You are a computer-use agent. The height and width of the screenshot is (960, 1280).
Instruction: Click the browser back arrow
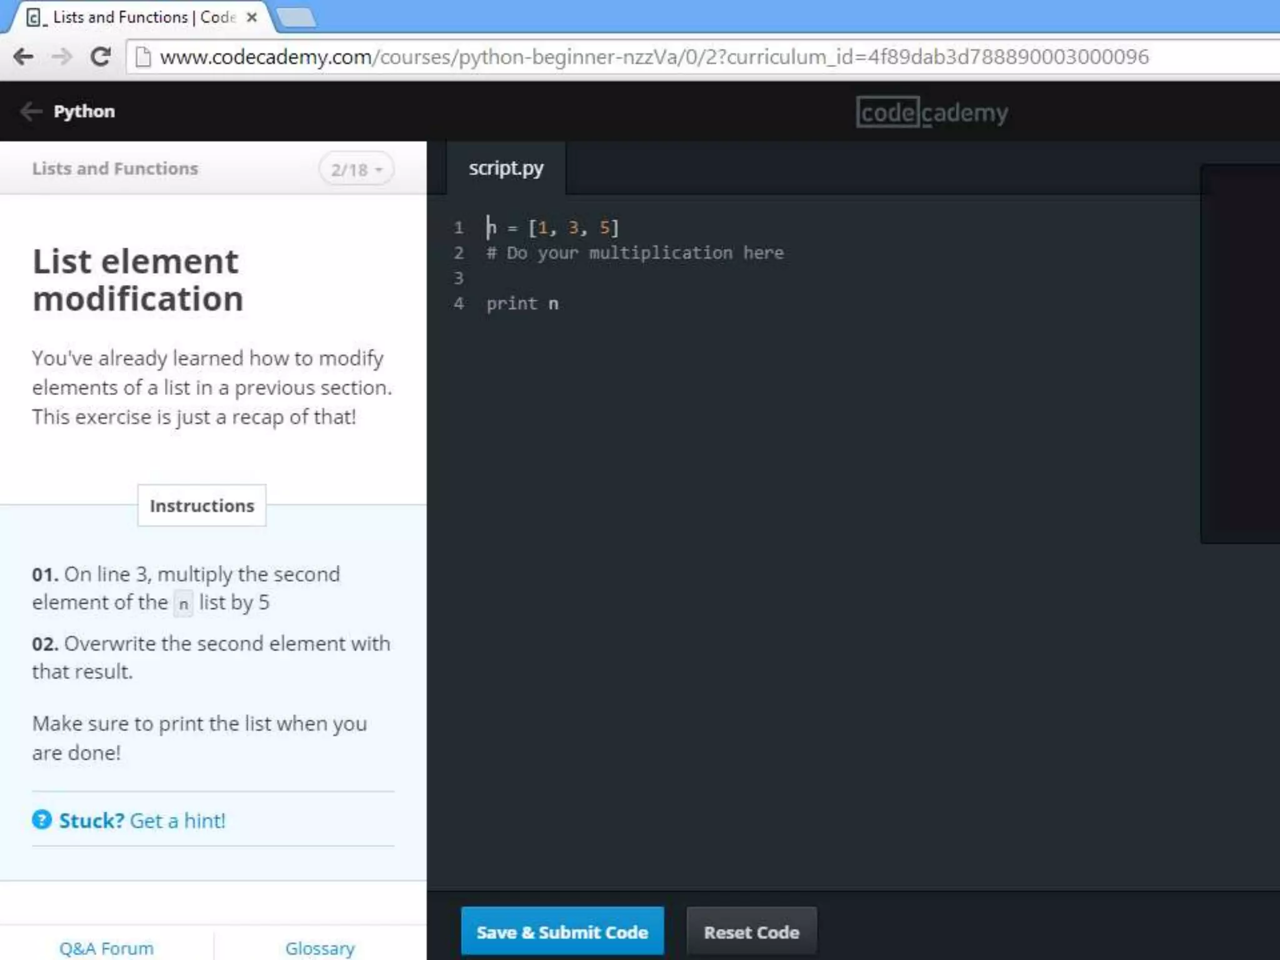point(23,57)
